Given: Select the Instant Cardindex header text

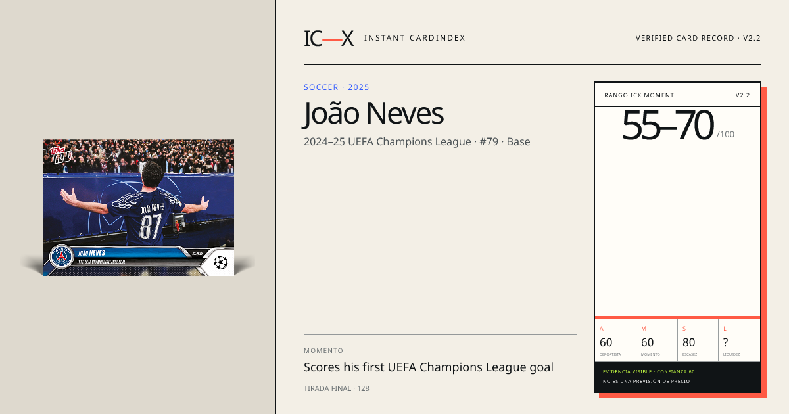Looking at the screenshot, I should tap(414, 38).
